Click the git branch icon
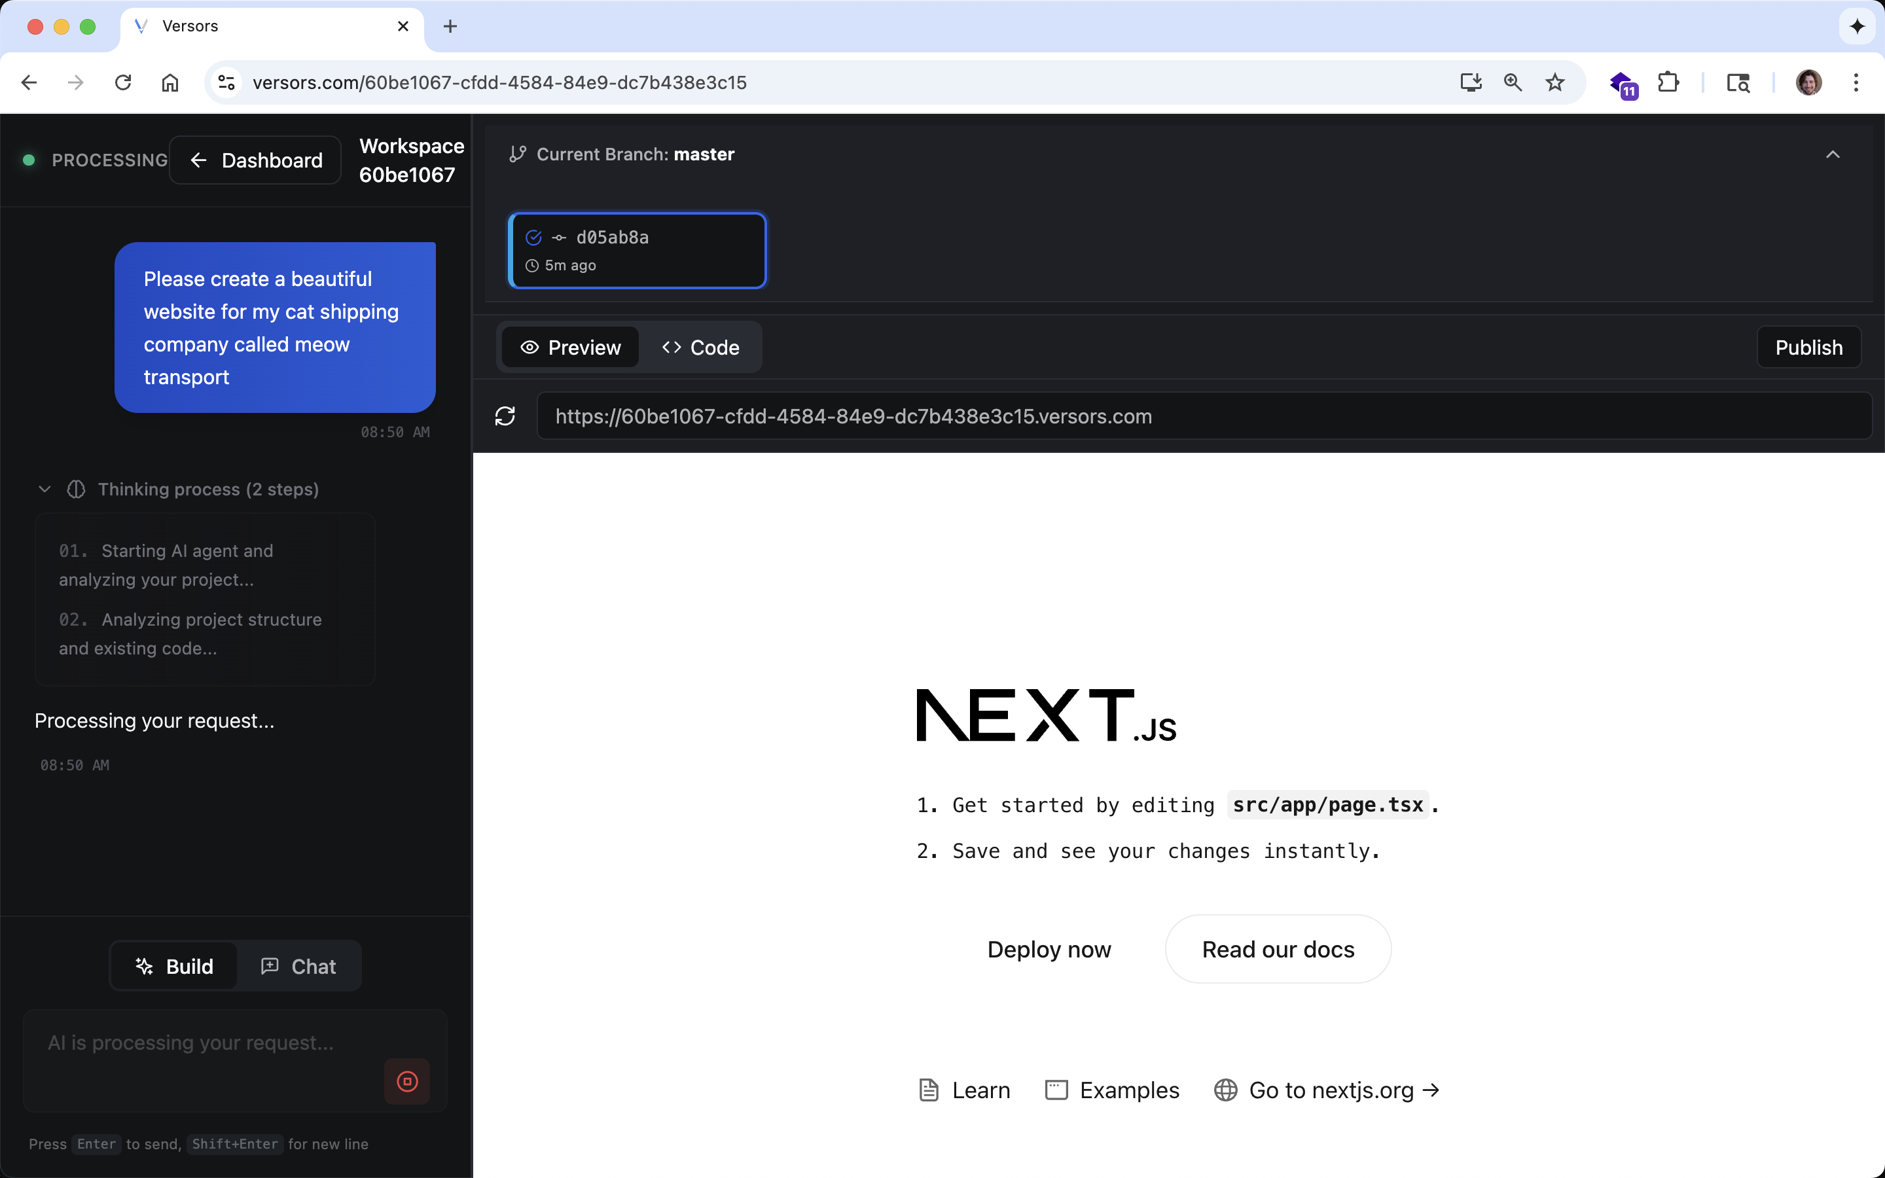1885x1178 pixels. coord(517,154)
